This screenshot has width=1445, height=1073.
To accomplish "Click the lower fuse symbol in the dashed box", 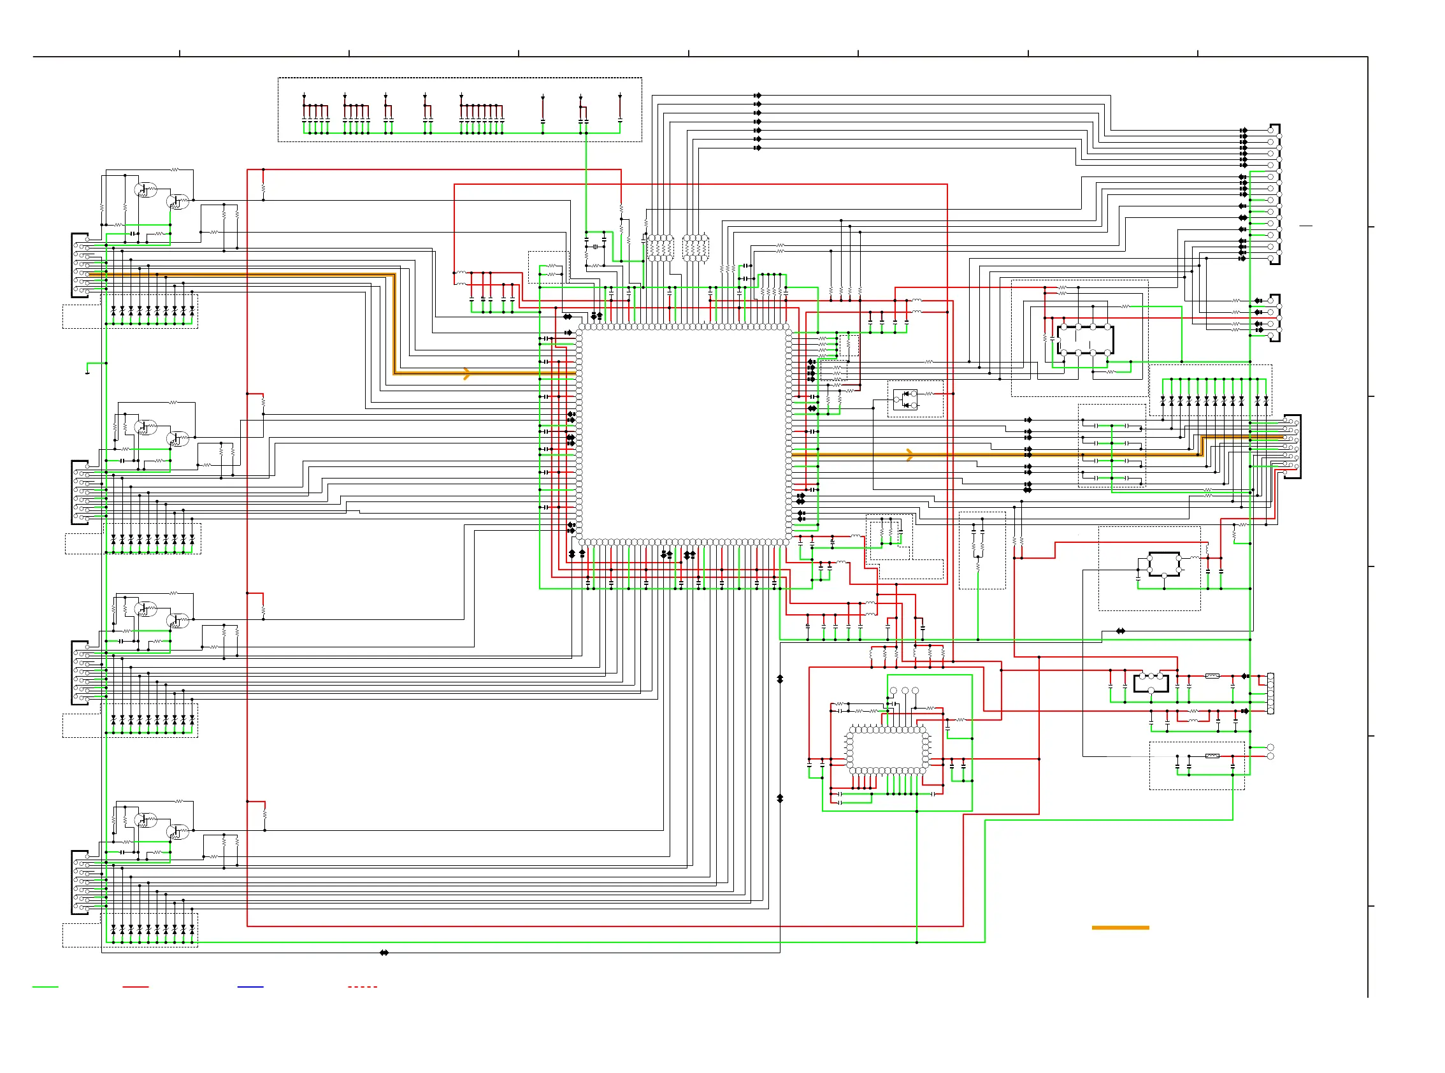I will [x=1212, y=756].
